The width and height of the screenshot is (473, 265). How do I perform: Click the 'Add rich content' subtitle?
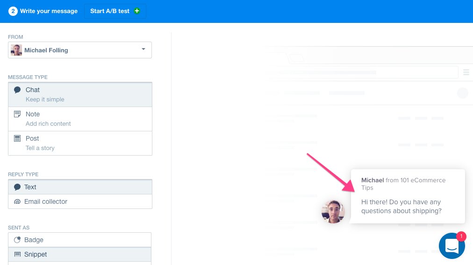(48, 123)
